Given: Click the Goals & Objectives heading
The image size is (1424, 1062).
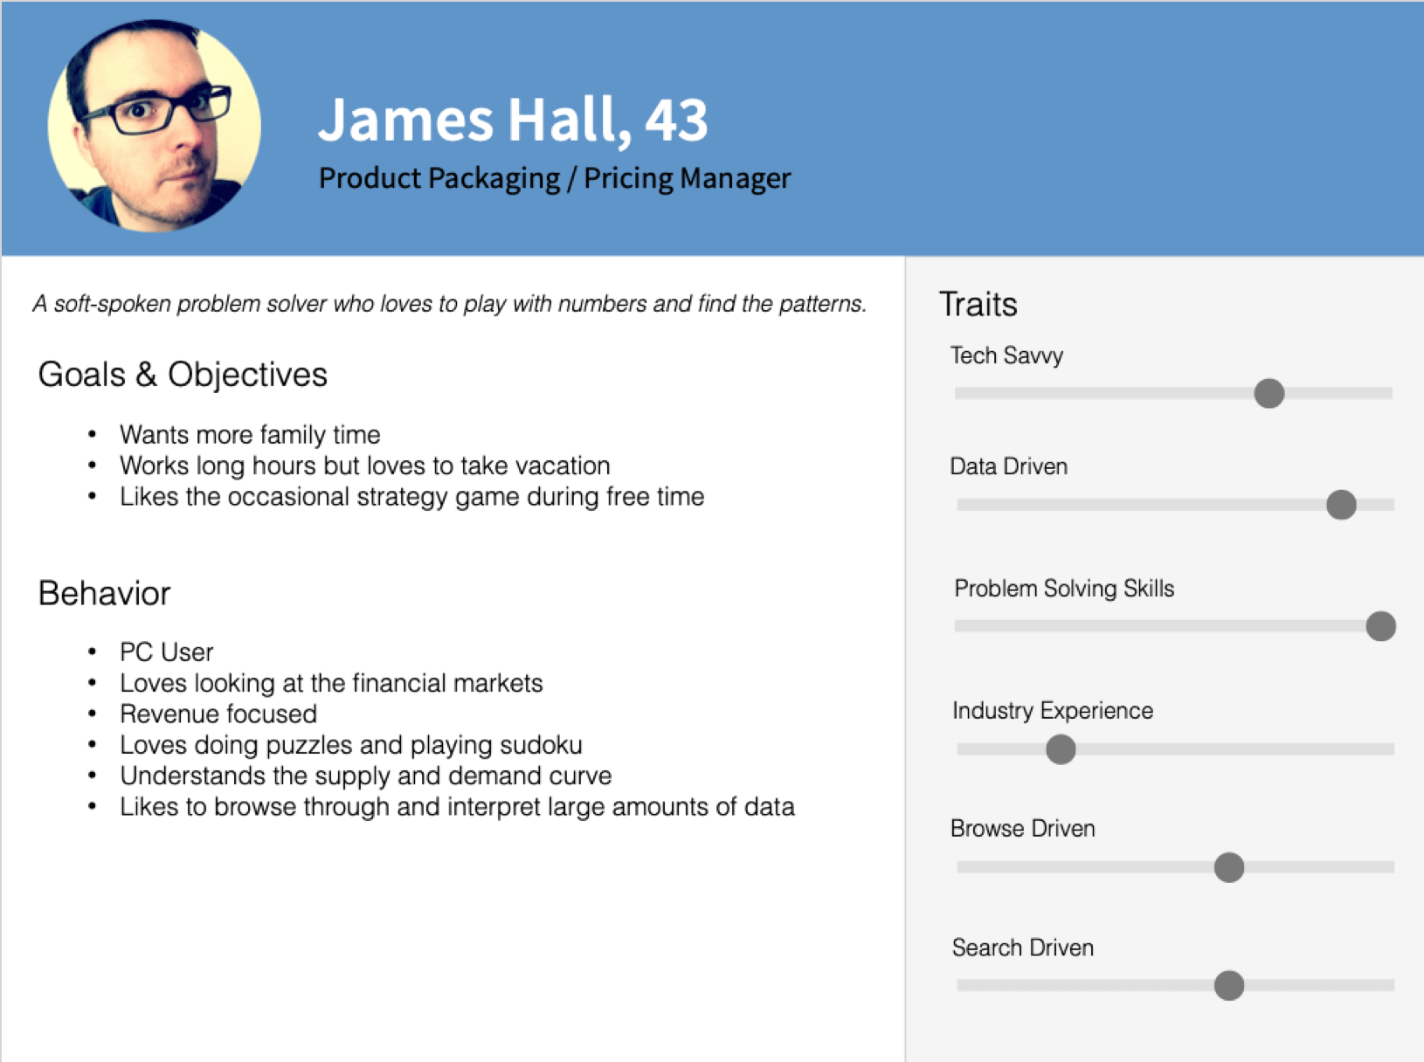Looking at the screenshot, I should point(183,375).
